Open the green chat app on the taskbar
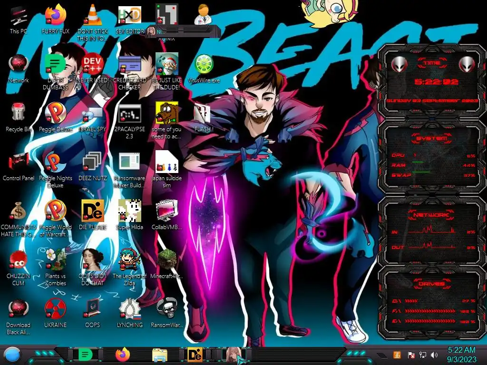 [x=86, y=355]
